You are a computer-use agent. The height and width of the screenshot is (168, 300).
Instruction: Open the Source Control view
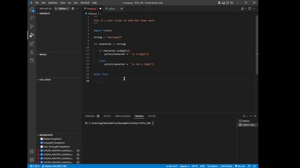pos(32,27)
